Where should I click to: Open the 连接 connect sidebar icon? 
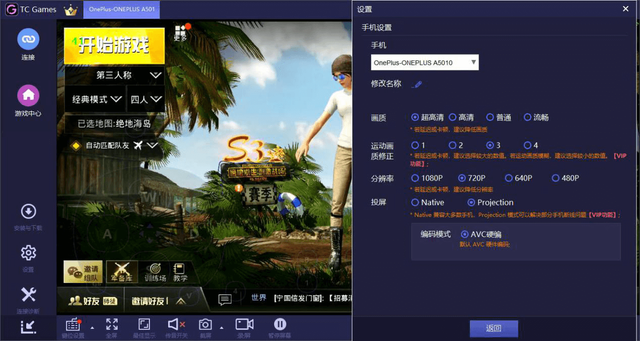coord(28,40)
